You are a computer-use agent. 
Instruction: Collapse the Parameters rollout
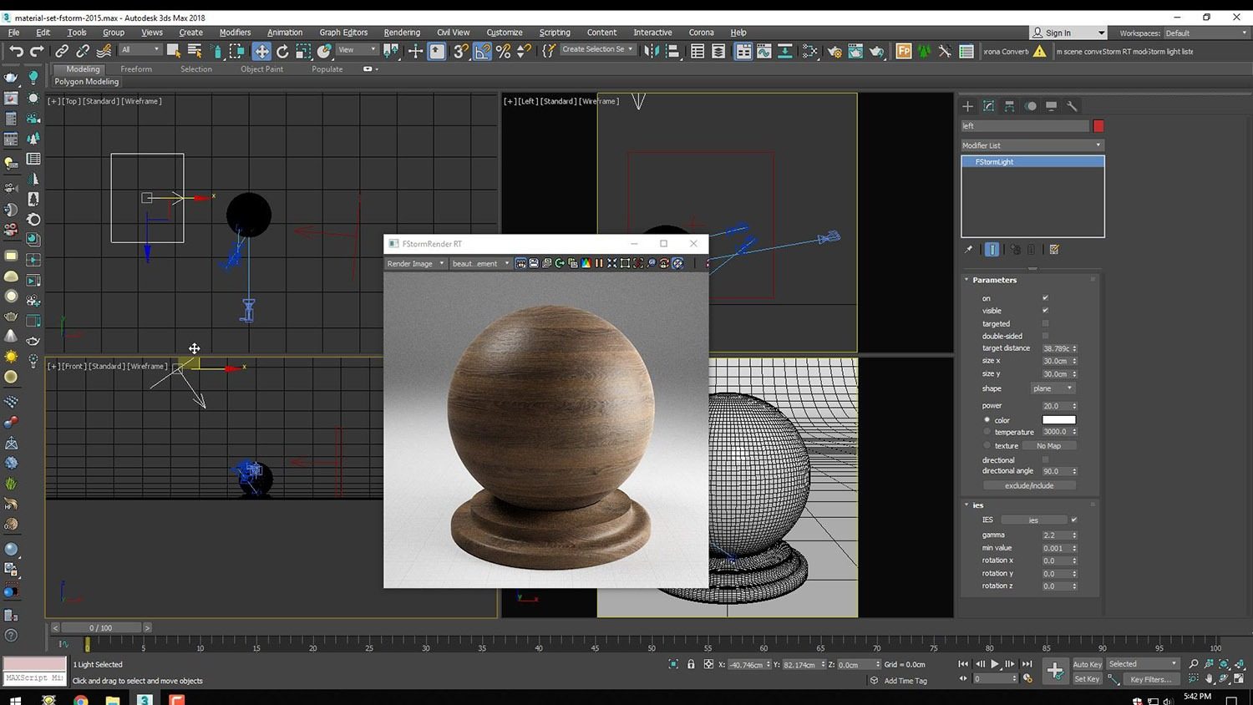994,280
